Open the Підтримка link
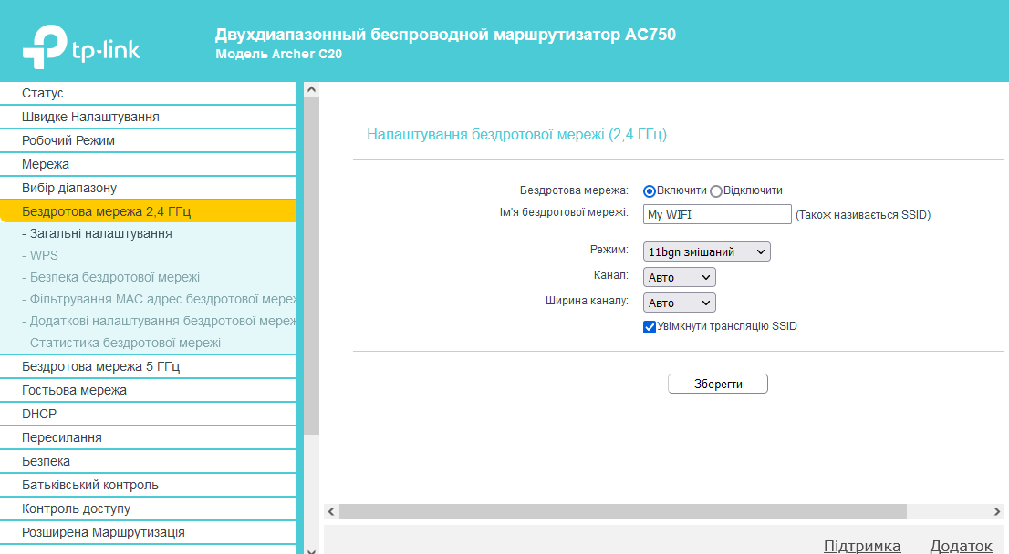The image size is (1009, 554). pyautogui.click(x=861, y=547)
